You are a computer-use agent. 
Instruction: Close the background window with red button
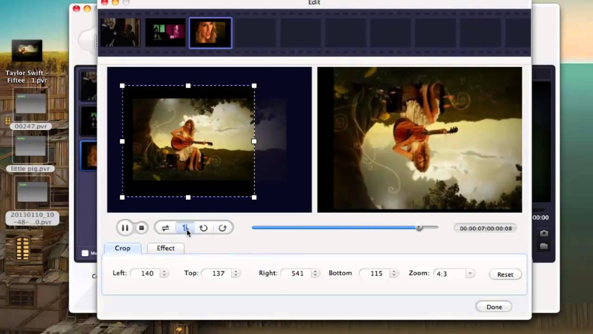76,8
